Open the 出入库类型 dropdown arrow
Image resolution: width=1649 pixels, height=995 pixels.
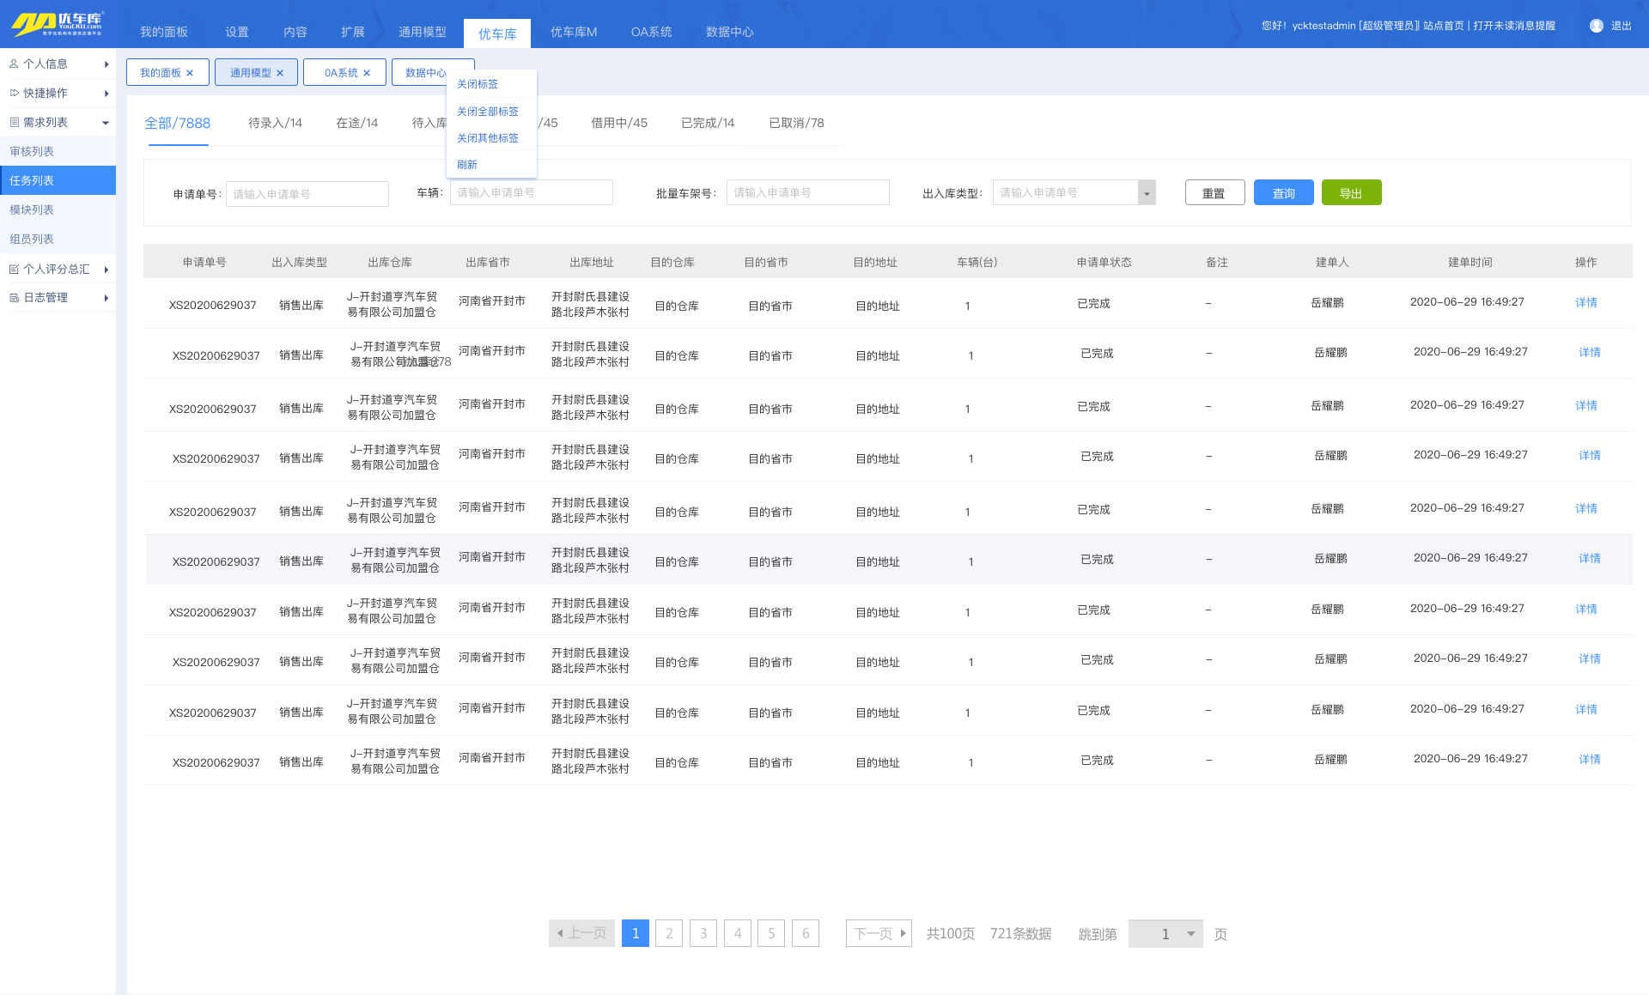pyautogui.click(x=1147, y=193)
